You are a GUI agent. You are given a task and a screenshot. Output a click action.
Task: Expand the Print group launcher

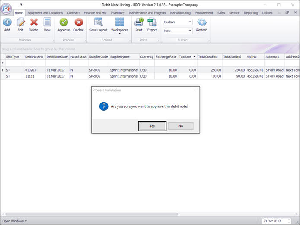pyautogui.click(x=158, y=41)
